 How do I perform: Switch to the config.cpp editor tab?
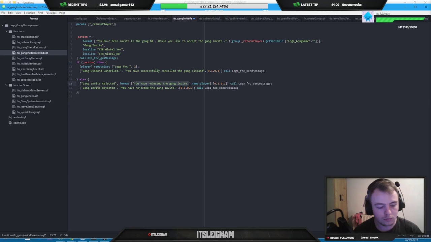80,19
